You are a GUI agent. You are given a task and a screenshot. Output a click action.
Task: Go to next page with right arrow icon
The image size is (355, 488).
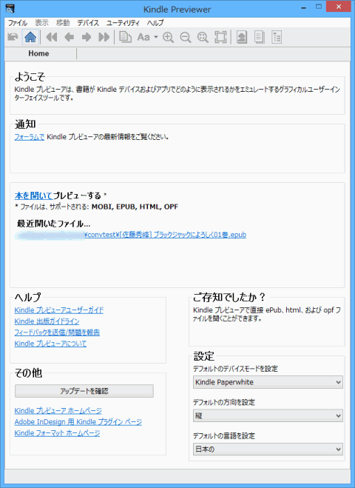pyautogui.click(x=87, y=37)
